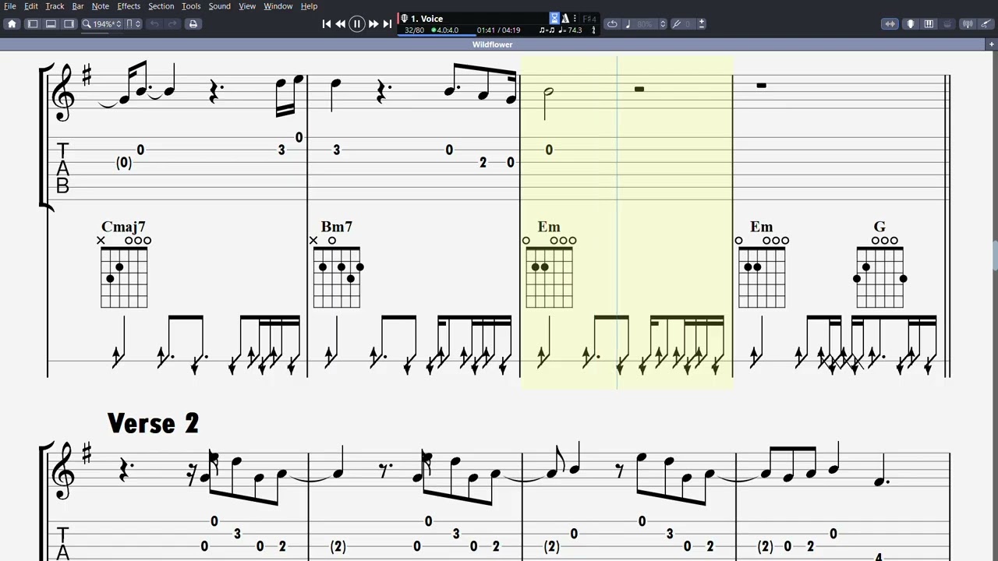The image size is (998, 561).
Task: Open the three-dot playback options menu
Action: (575, 19)
